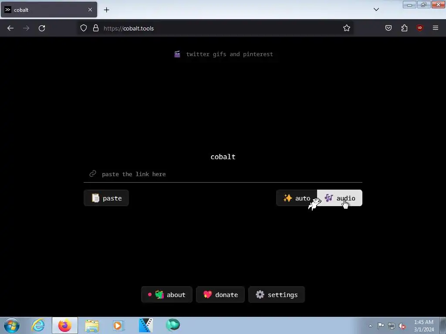The width and height of the screenshot is (446, 334).
Task: Open the Firefox hamburger menu
Action: click(436, 28)
